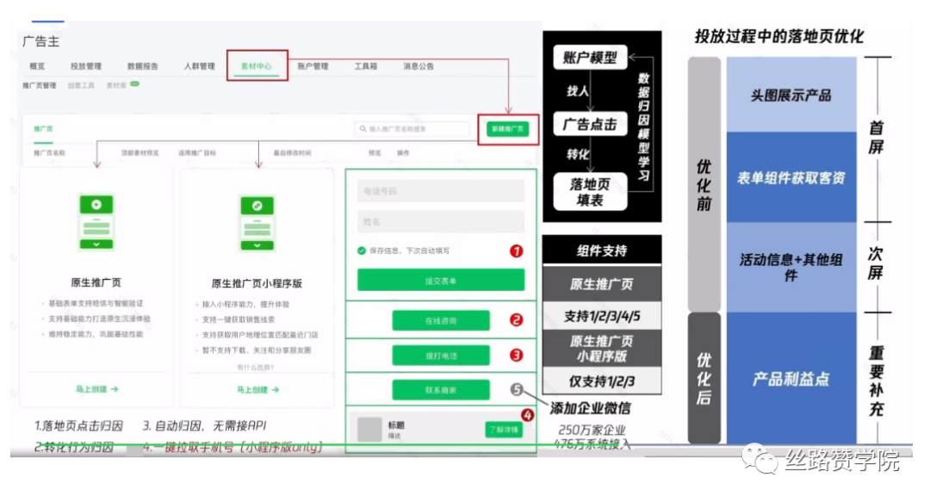The width and height of the screenshot is (930, 502).
Task: Expand the chevron on 原生推广页 phone preview
Action: coord(96,245)
